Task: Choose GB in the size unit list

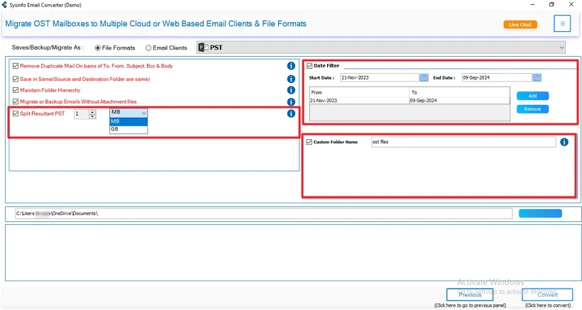Action: click(128, 129)
